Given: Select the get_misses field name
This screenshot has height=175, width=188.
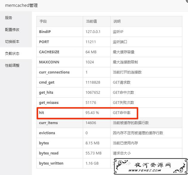Looking at the screenshot, I should coord(49,103).
